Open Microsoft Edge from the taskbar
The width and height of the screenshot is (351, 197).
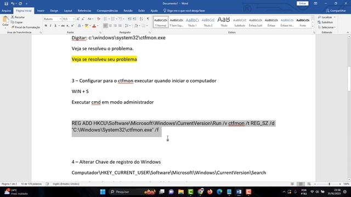pyautogui.click(x=219, y=192)
